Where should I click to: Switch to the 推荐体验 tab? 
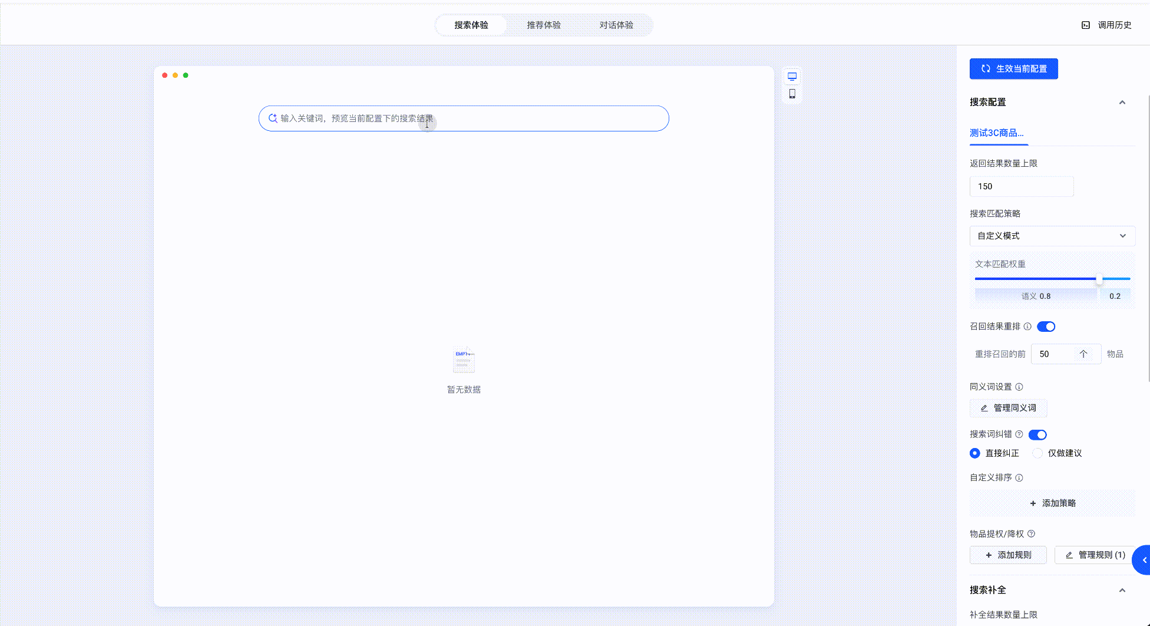(543, 25)
